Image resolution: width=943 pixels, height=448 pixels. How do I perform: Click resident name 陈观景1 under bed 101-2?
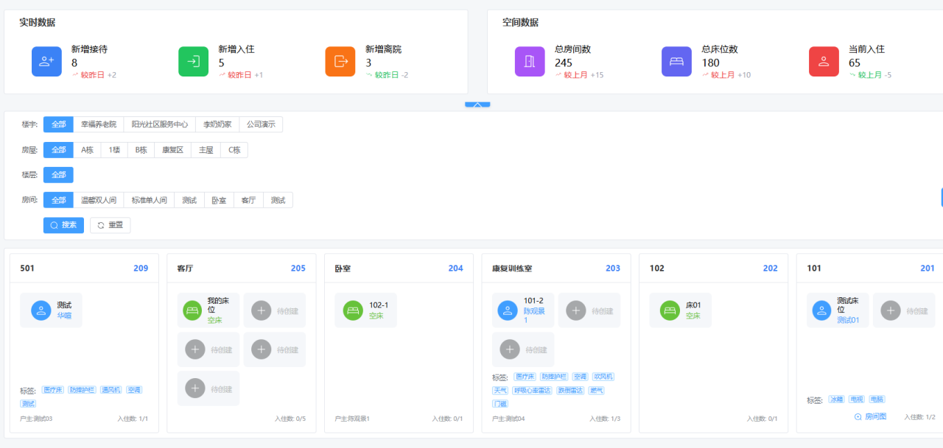coord(534,316)
